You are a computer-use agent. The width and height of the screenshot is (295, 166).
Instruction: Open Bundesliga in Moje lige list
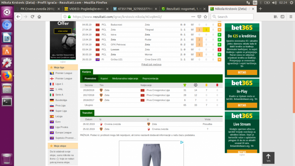pyautogui.click(x=62, y=100)
